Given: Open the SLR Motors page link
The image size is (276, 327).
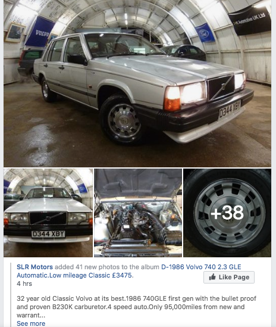Looking at the screenshot, I should [x=34, y=267].
